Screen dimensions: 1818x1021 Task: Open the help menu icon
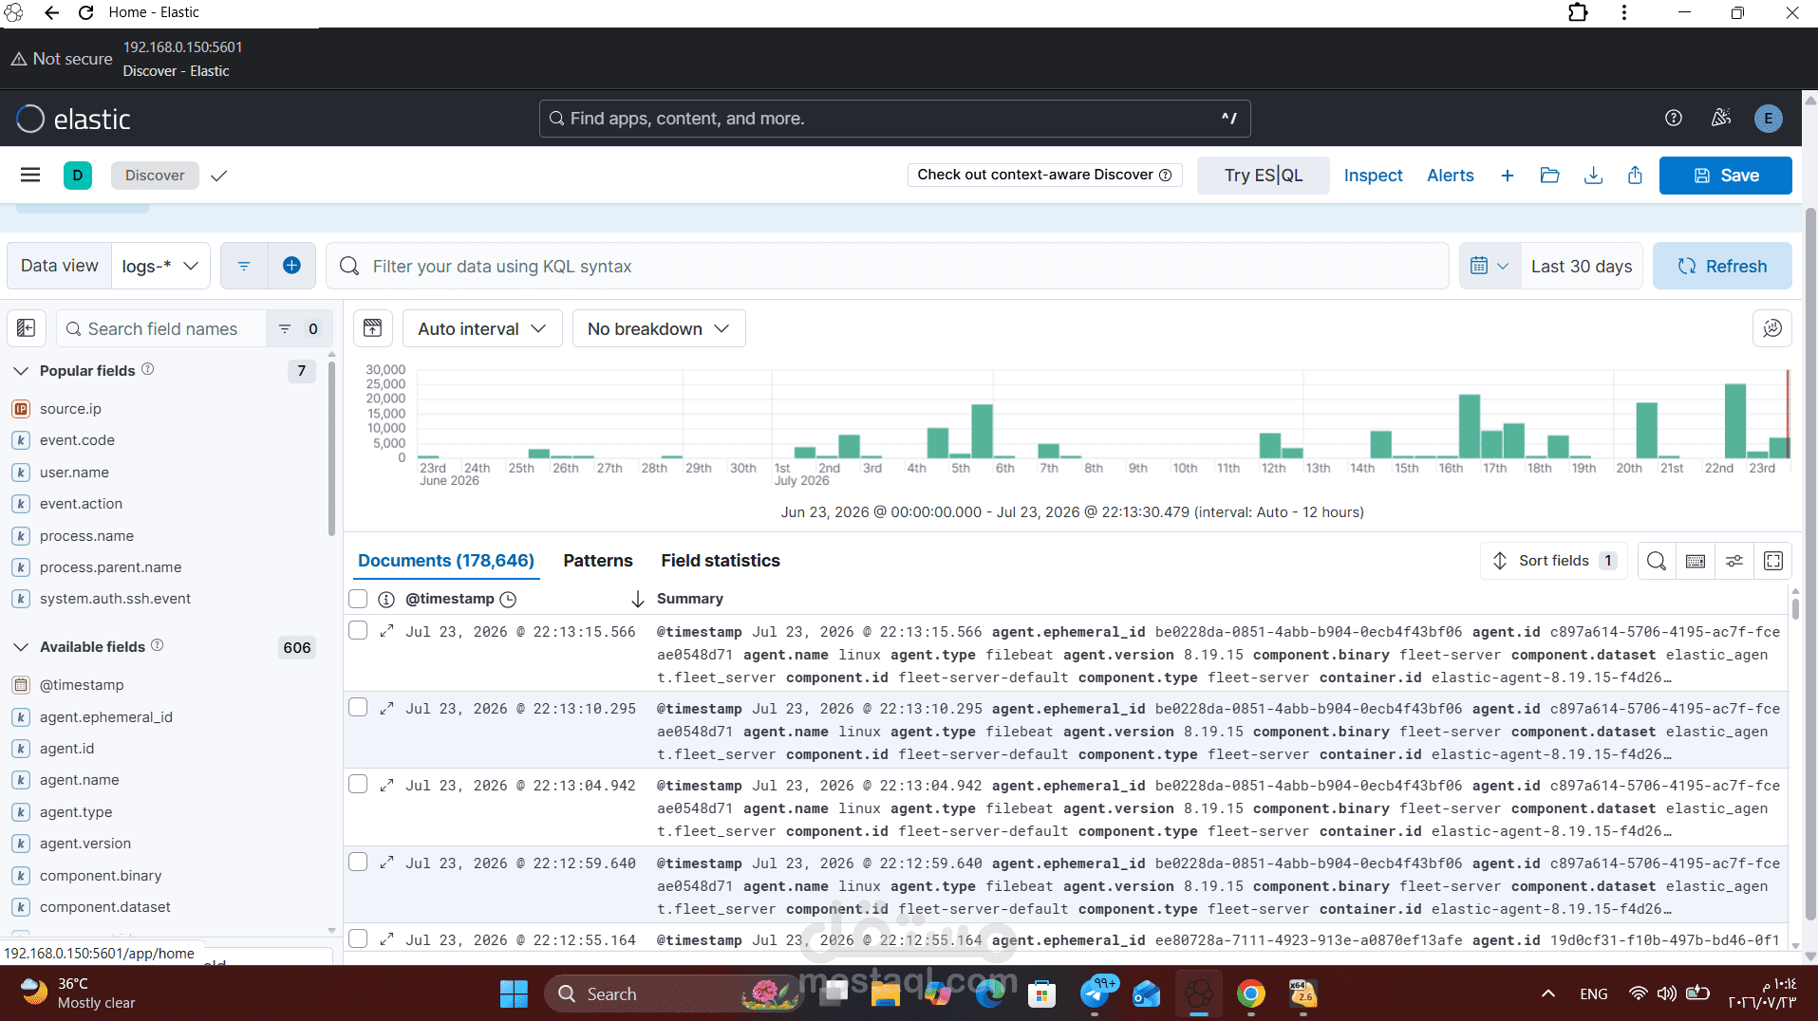coord(1674,118)
